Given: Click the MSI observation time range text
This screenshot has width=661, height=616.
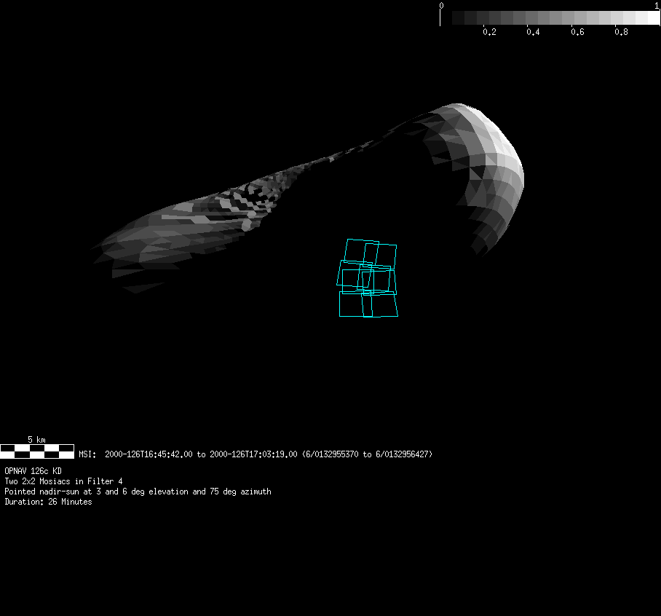Looking at the screenshot, I should point(256,454).
